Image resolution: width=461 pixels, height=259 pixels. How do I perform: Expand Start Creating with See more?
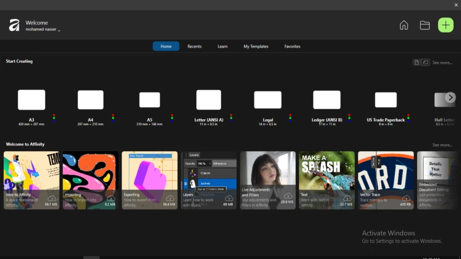point(442,63)
